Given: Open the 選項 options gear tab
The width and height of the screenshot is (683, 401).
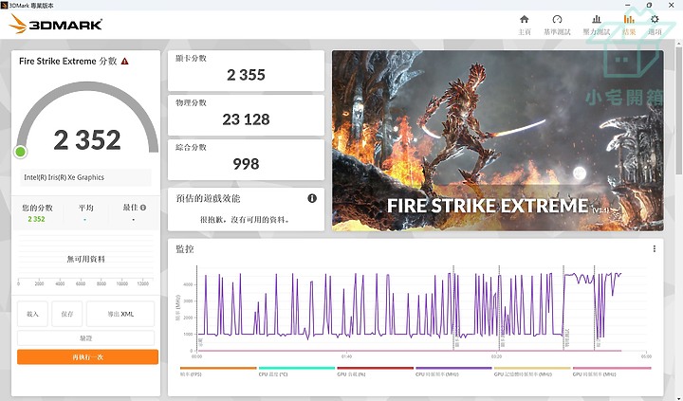Looking at the screenshot, I should pos(655,26).
